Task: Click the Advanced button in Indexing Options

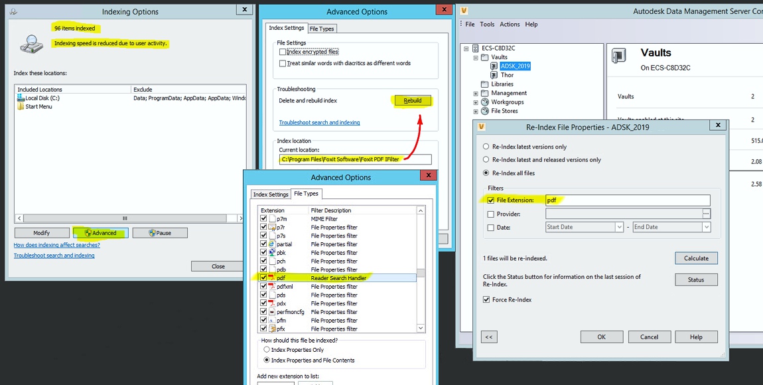Action: [x=101, y=232]
